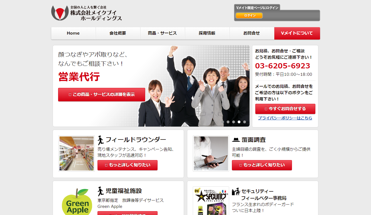Click the Security Feel Better product image

coord(211,201)
